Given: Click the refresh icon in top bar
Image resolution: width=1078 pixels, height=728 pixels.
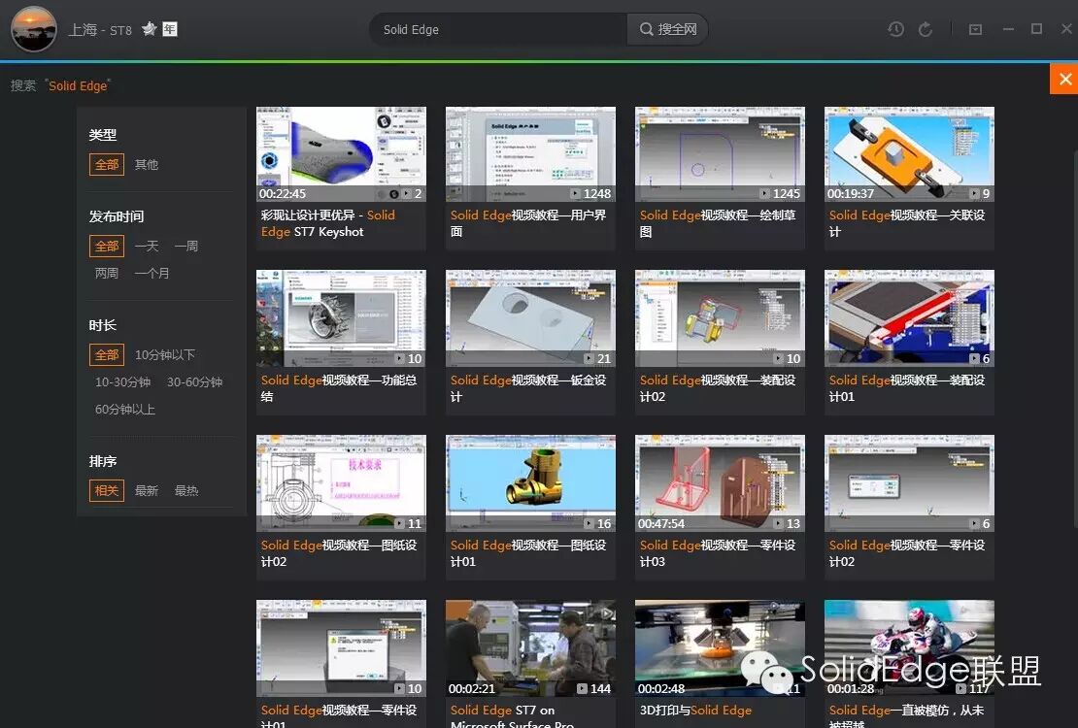Looking at the screenshot, I should 926,29.
